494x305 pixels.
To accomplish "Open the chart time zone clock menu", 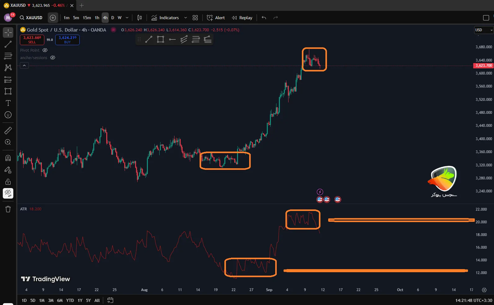I will 474,300.
